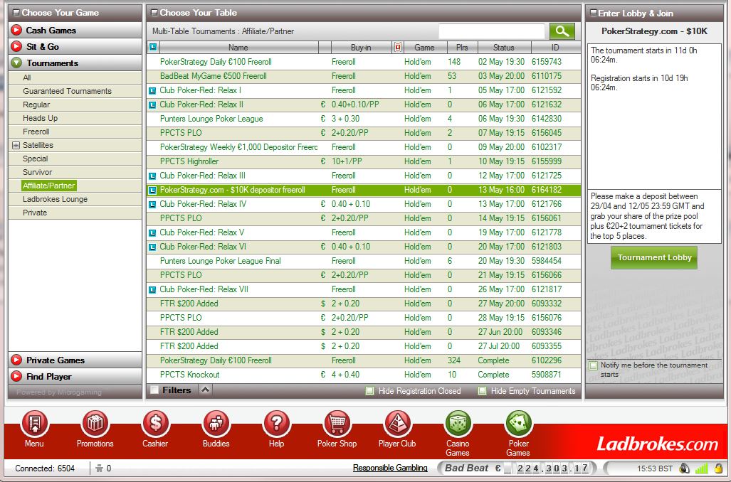Viewport: 731px width, 482px height.
Task: Collapse the Choose Your Game panel
Action: point(16,13)
